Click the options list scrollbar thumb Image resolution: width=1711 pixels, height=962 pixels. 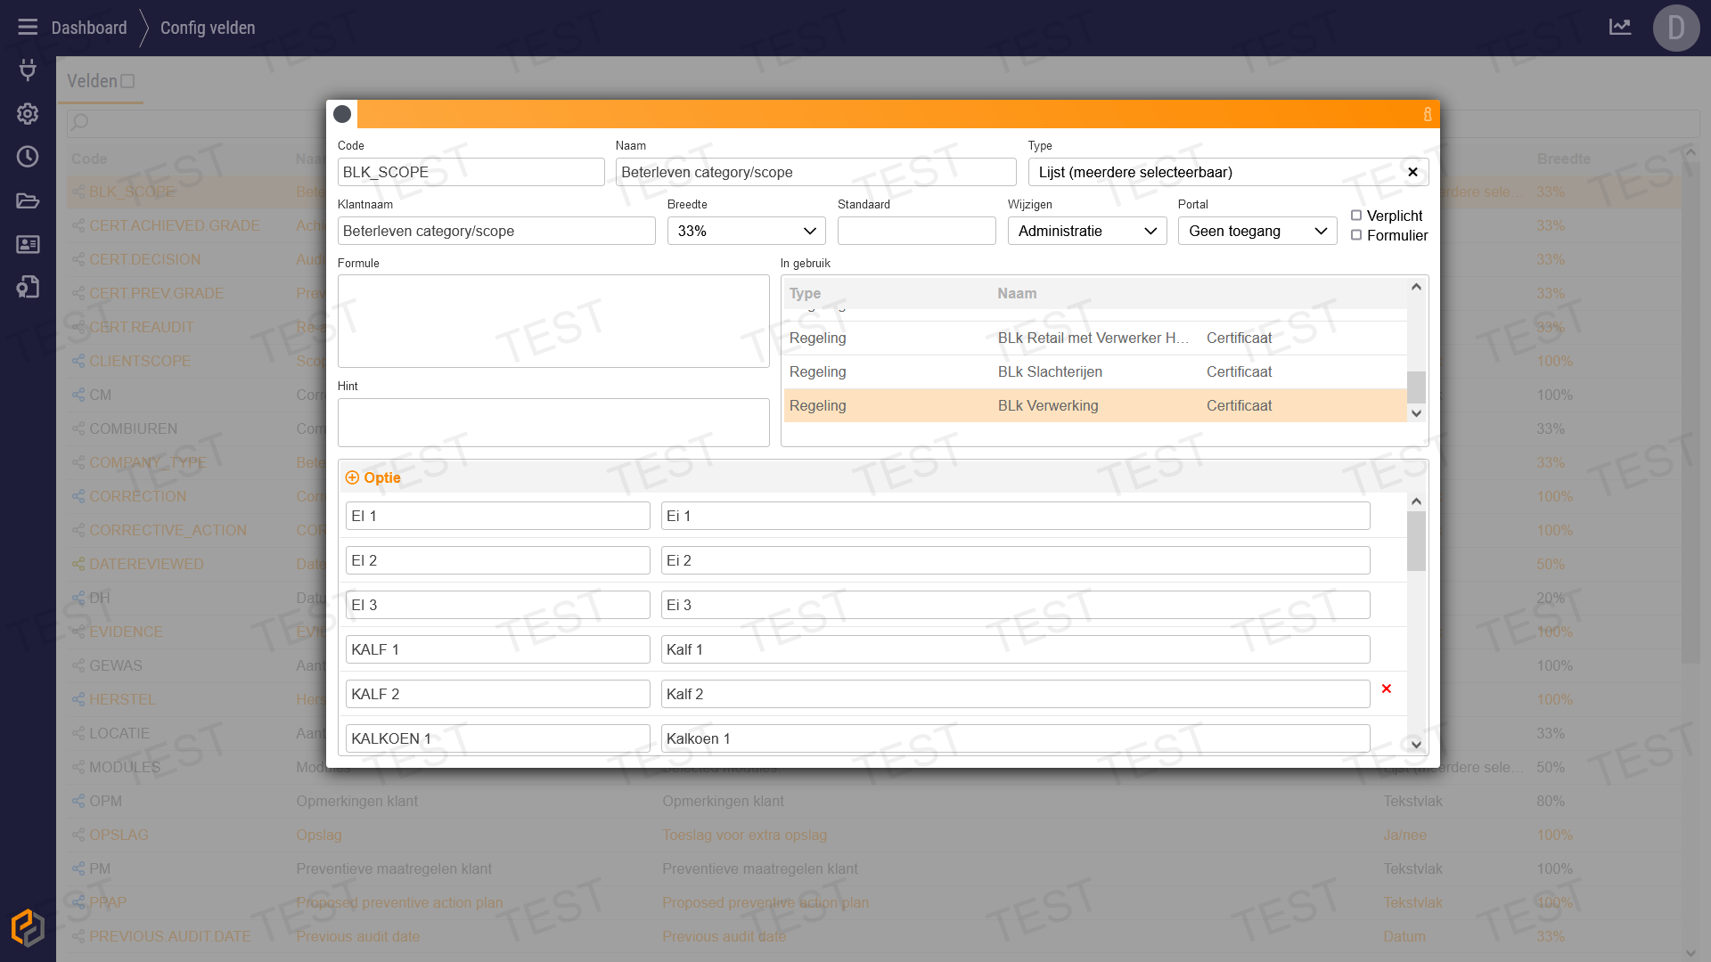1416,541
